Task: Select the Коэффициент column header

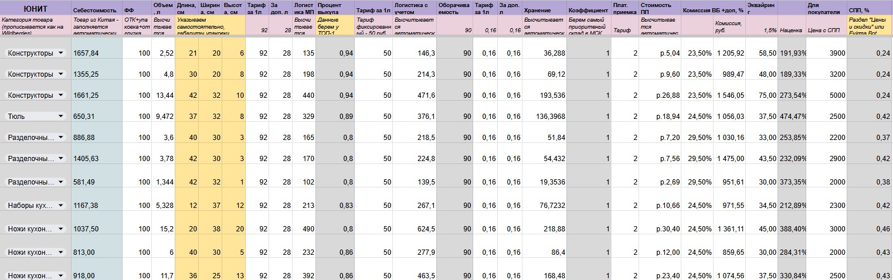Action: coord(589,8)
